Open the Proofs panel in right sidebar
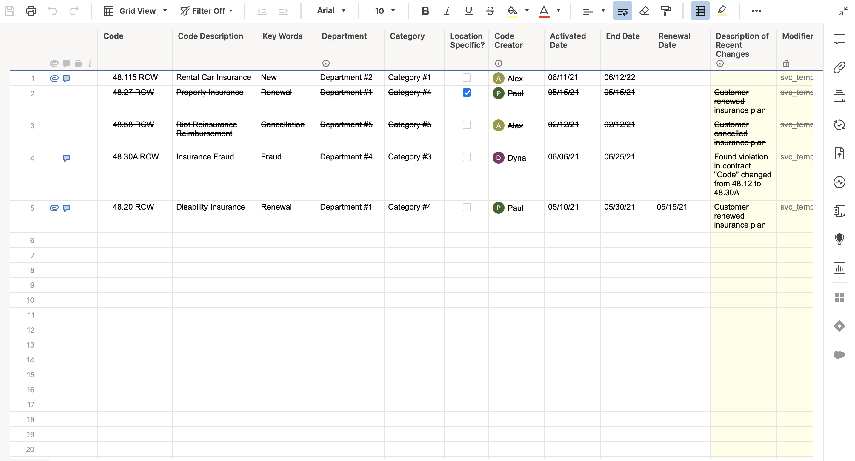 pos(839,96)
